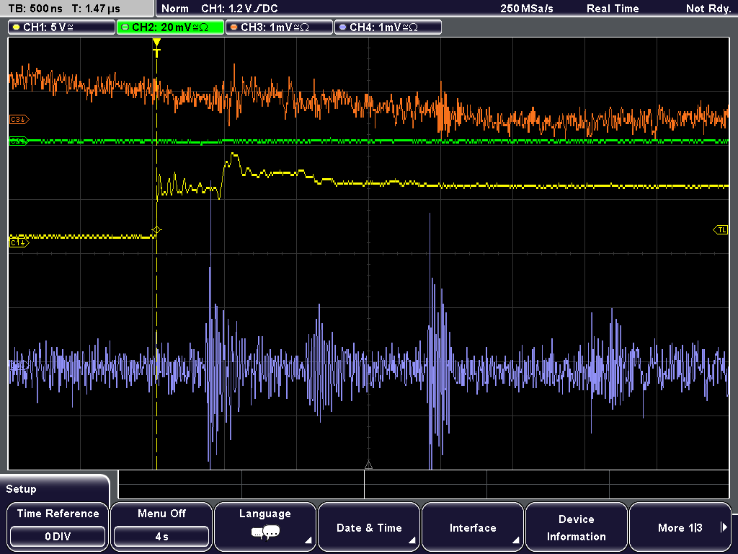Click the CH1: 1.2 V trigger source readout
The height and width of the screenshot is (554, 738).
239,9
